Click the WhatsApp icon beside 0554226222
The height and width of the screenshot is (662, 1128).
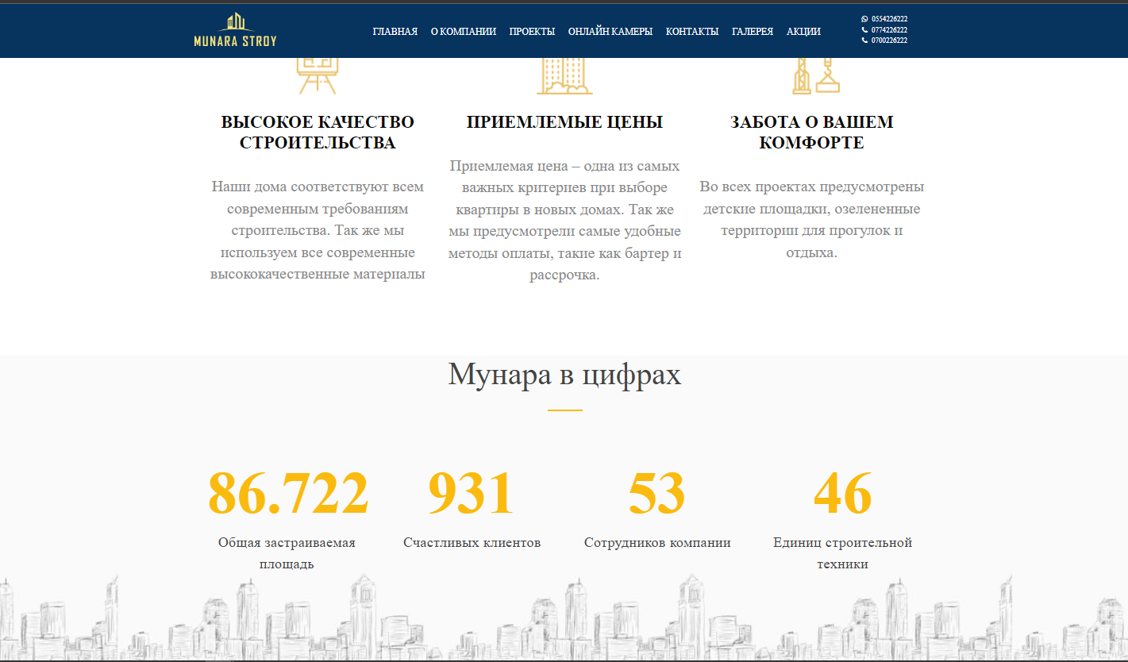[x=864, y=18]
